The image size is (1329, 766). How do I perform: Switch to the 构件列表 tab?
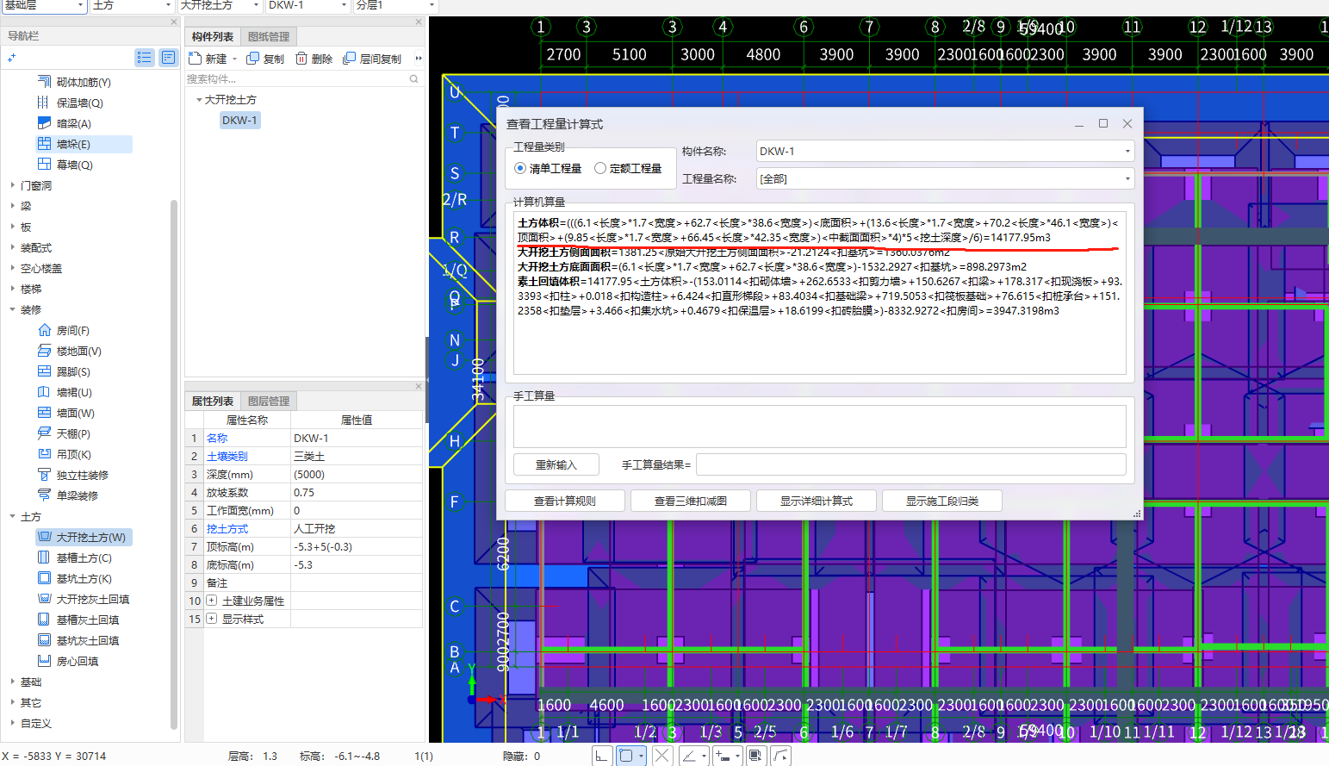(x=213, y=36)
